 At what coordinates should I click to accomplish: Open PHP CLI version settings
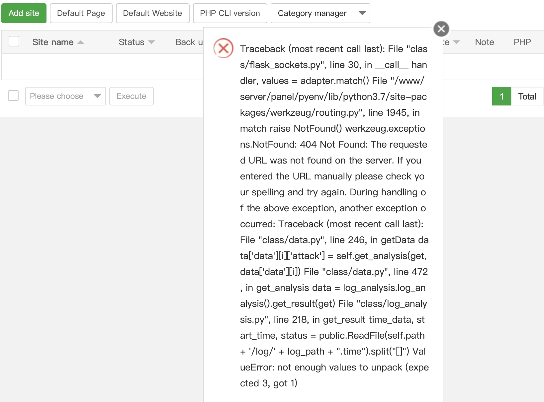click(x=230, y=13)
